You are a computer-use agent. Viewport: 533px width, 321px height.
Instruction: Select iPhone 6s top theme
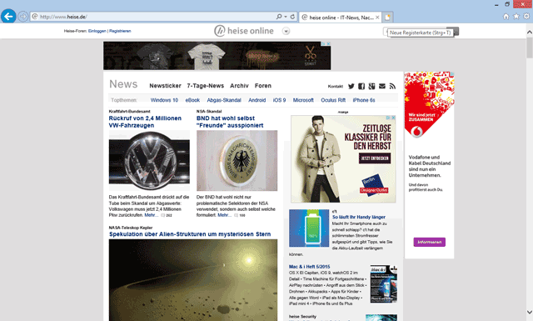pyautogui.click(x=364, y=100)
